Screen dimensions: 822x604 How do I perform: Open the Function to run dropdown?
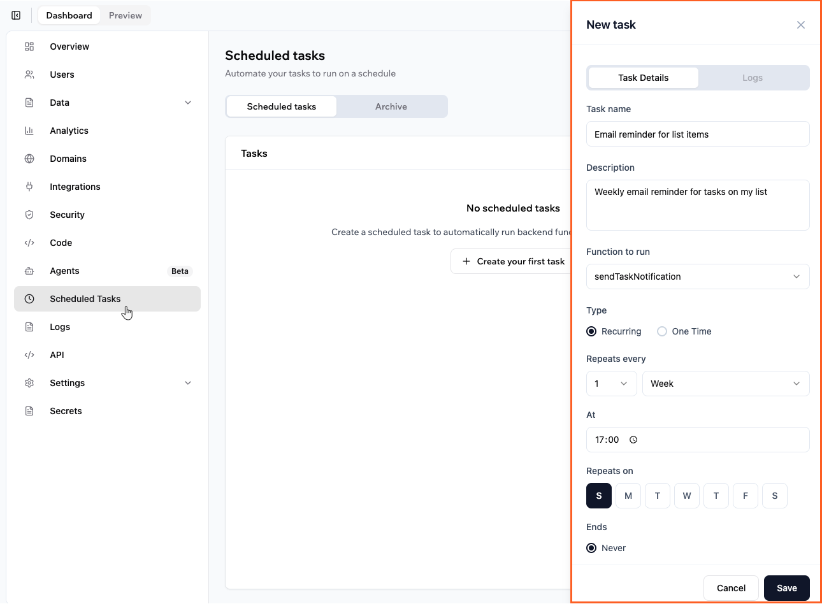pyautogui.click(x=698, y=277)
